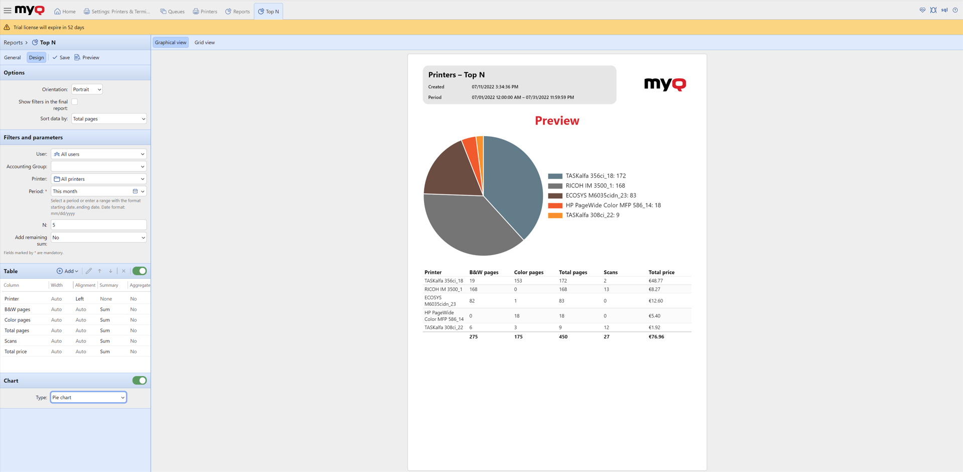
Task: Click TASKalfa 308ci_22 legend color swatch
Action: [555, 215]
